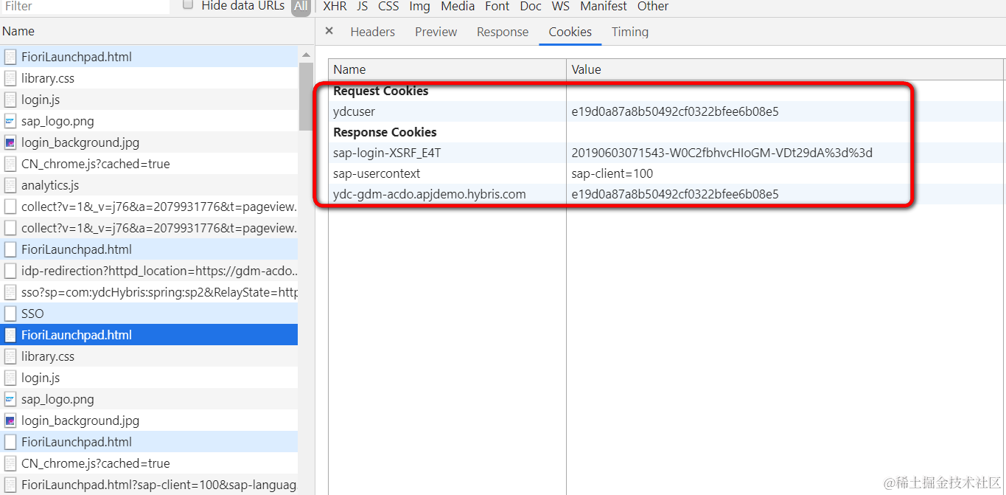Filter requests by Img
This screenshot has width=1006, height=495.
click(419, 6)
